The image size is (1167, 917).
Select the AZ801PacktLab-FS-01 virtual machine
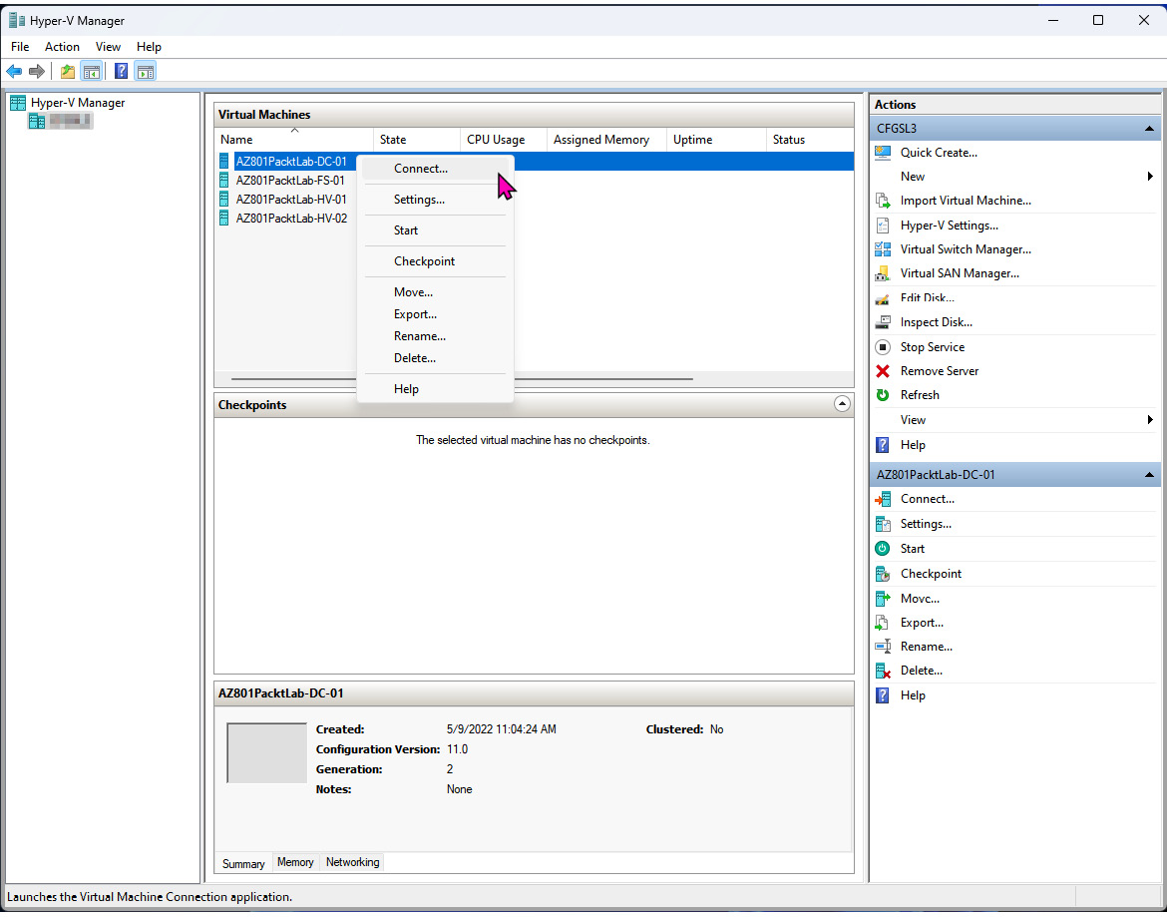point(290,181)
